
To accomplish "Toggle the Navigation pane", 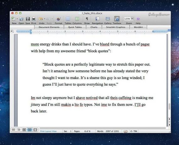I will [x=97, y=19].
